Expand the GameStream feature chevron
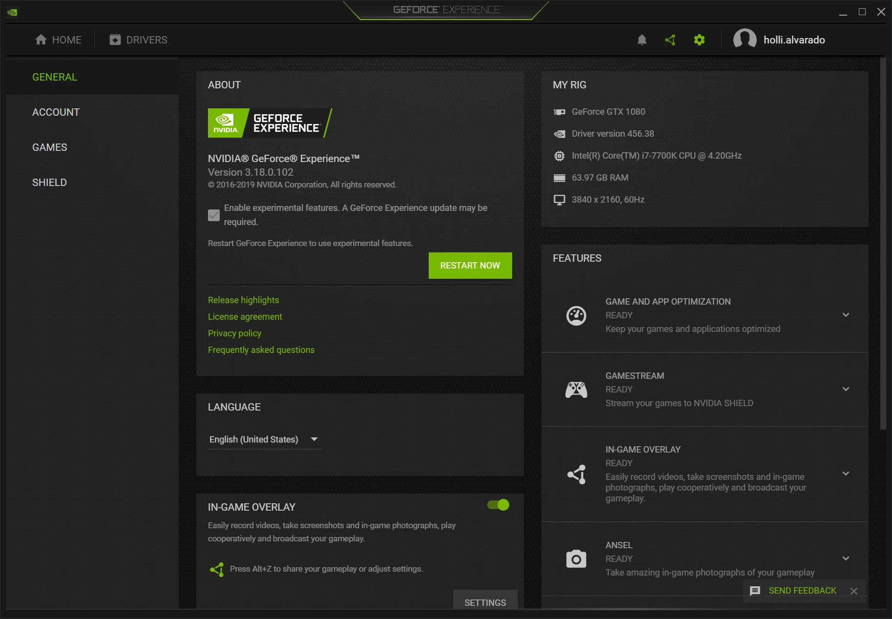This screenshot has width=892, height=619. [846, 389]
